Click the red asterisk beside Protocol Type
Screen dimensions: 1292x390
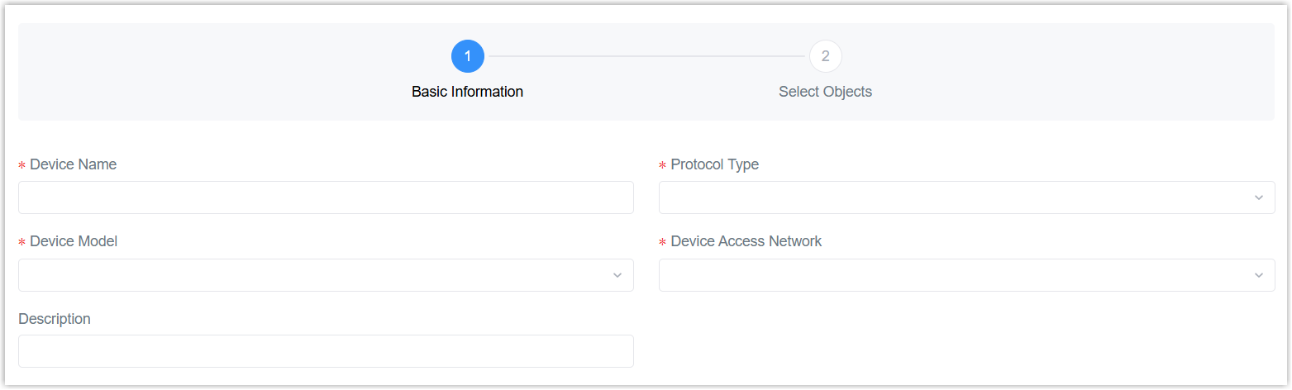pos(663,166)
